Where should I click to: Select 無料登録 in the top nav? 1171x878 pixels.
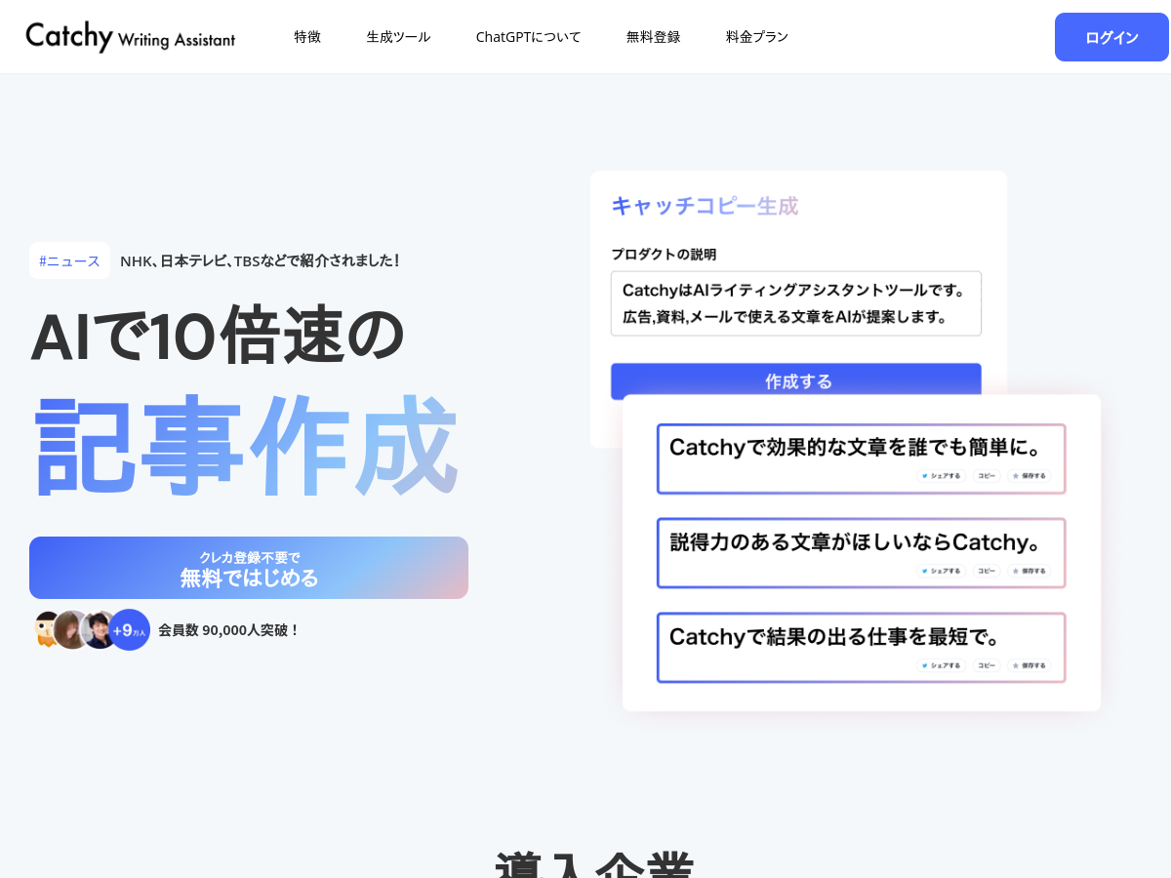click(653, 37)
